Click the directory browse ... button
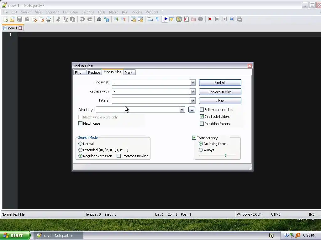The width and height of the screenshot is (321, 240). [x=192, y=110]
